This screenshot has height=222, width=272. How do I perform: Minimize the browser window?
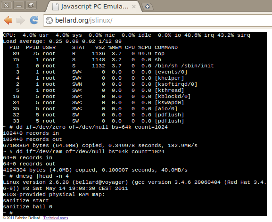tap(19, 5)
